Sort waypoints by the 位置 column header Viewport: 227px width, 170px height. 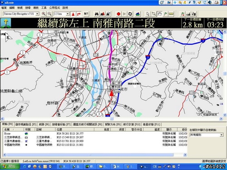(x=75, y=130)
